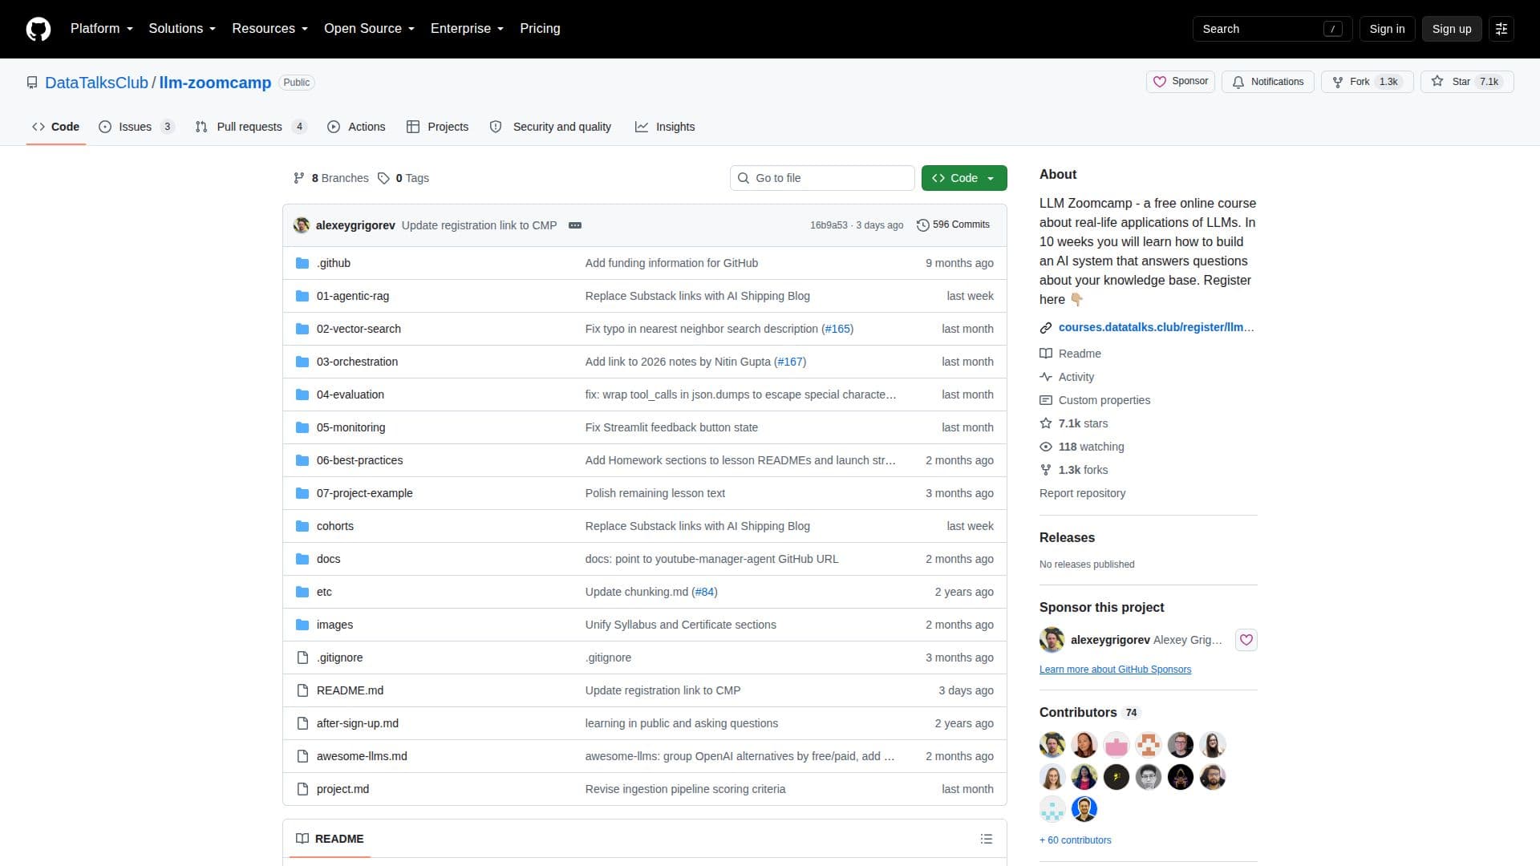Open the DataTalksClub owner link
1540x866 pixels.
click(96, 83)
